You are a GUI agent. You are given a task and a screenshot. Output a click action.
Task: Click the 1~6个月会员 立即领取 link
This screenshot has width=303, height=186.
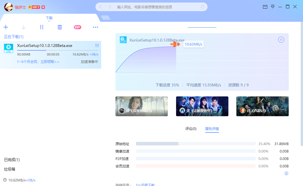38,62
